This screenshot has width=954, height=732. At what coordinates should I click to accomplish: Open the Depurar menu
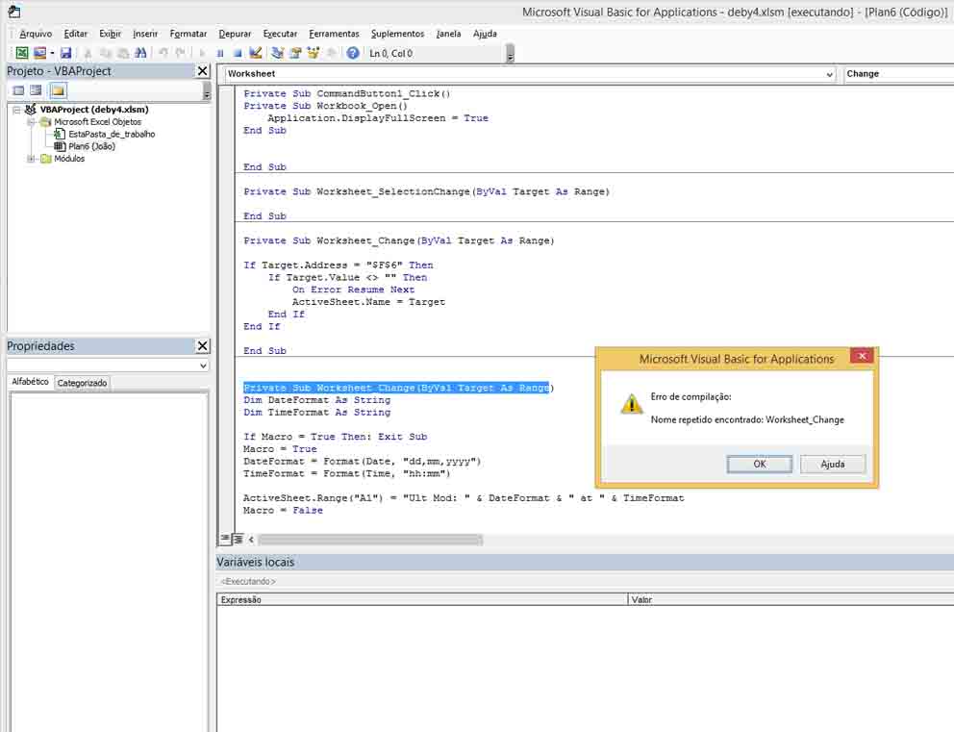pos(235,34)
